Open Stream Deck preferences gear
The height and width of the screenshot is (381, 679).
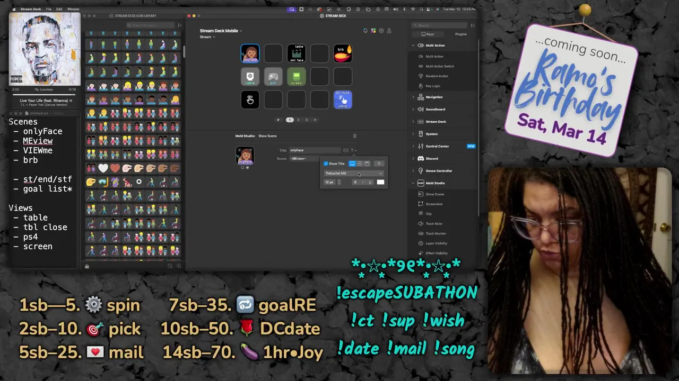381,31
